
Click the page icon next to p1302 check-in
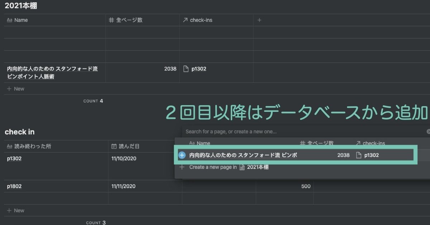[185, 69]
